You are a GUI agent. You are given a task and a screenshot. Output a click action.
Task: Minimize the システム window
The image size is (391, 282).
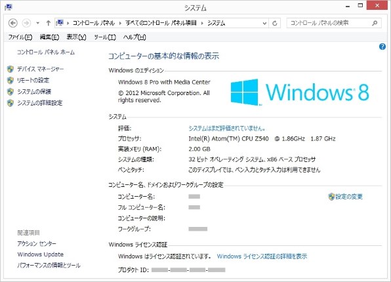point(348,6)
